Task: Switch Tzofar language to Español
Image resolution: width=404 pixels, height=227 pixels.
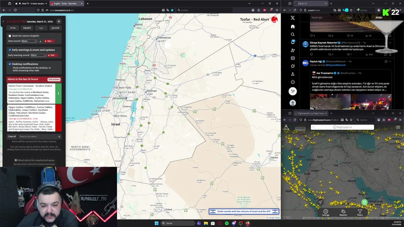Action: pos(27,28)
